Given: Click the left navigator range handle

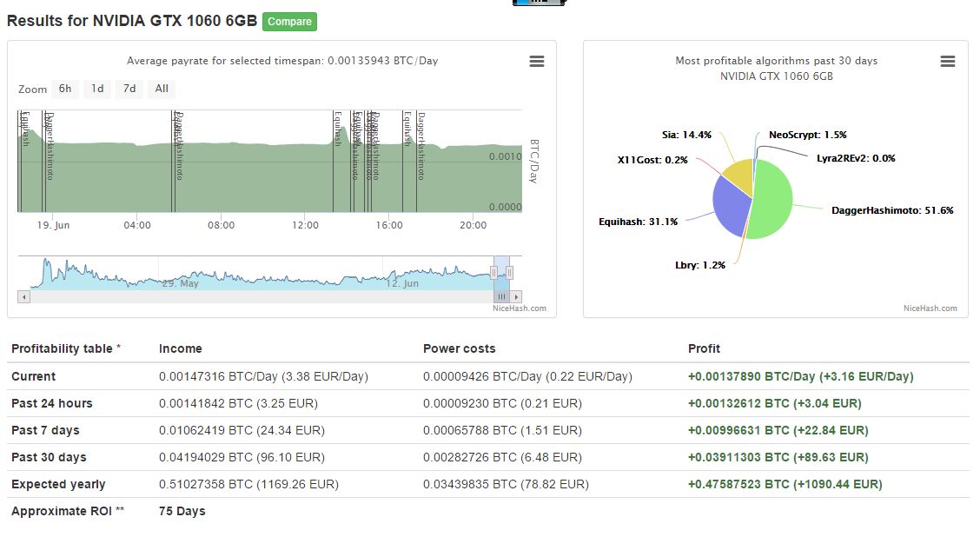Looking at the screenshot, I should pos(493,273).
